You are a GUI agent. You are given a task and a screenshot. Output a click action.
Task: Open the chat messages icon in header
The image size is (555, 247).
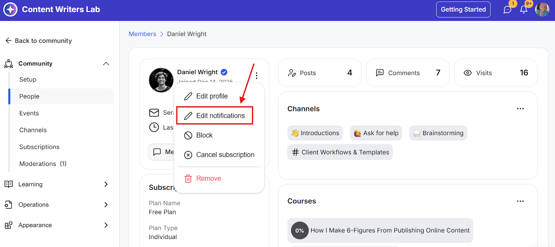tap(507, 10)
